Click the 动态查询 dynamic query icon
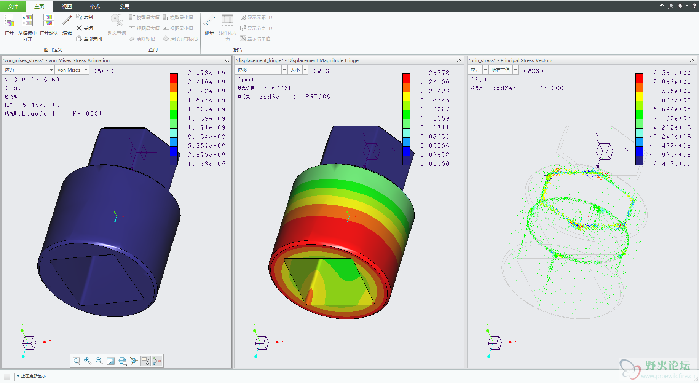 click(x=116, y=21)
